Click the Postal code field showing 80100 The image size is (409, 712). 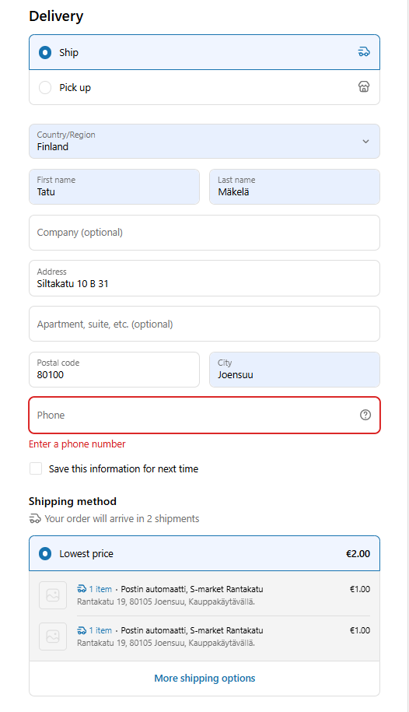point(114,369)
